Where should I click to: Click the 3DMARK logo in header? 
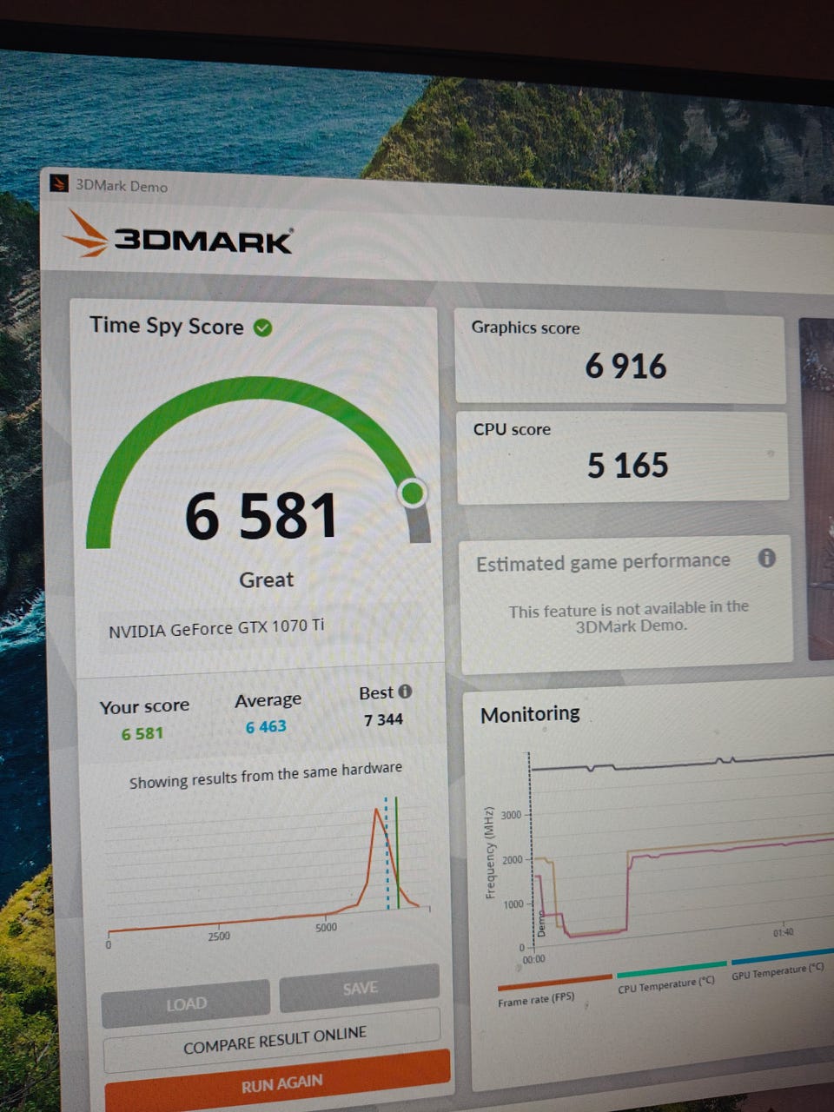pyautogui.click(x=179, y=235)
